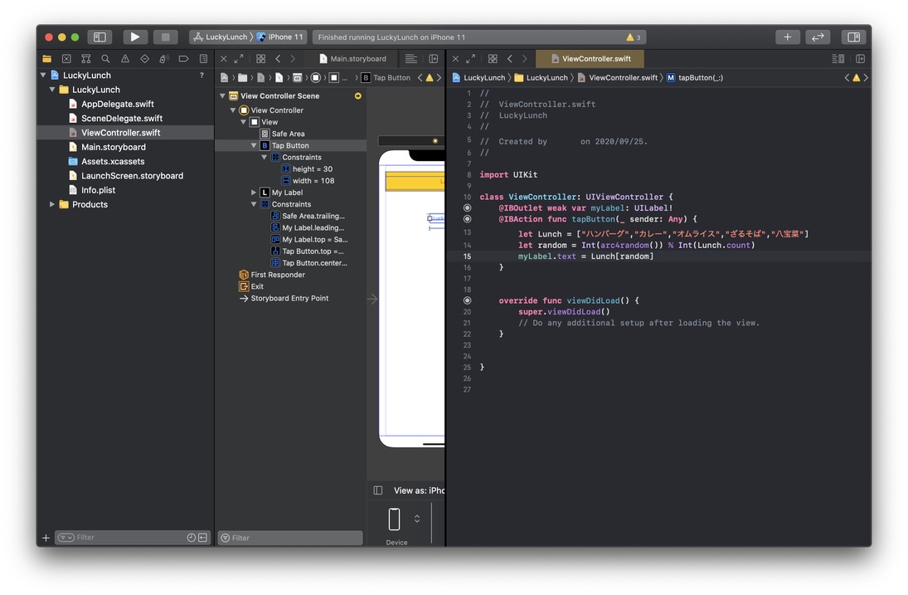The image size is (908, 595).
Task: Expand the storyboard editor to full size
Action: pyautogui.click(x=239, y=59)
